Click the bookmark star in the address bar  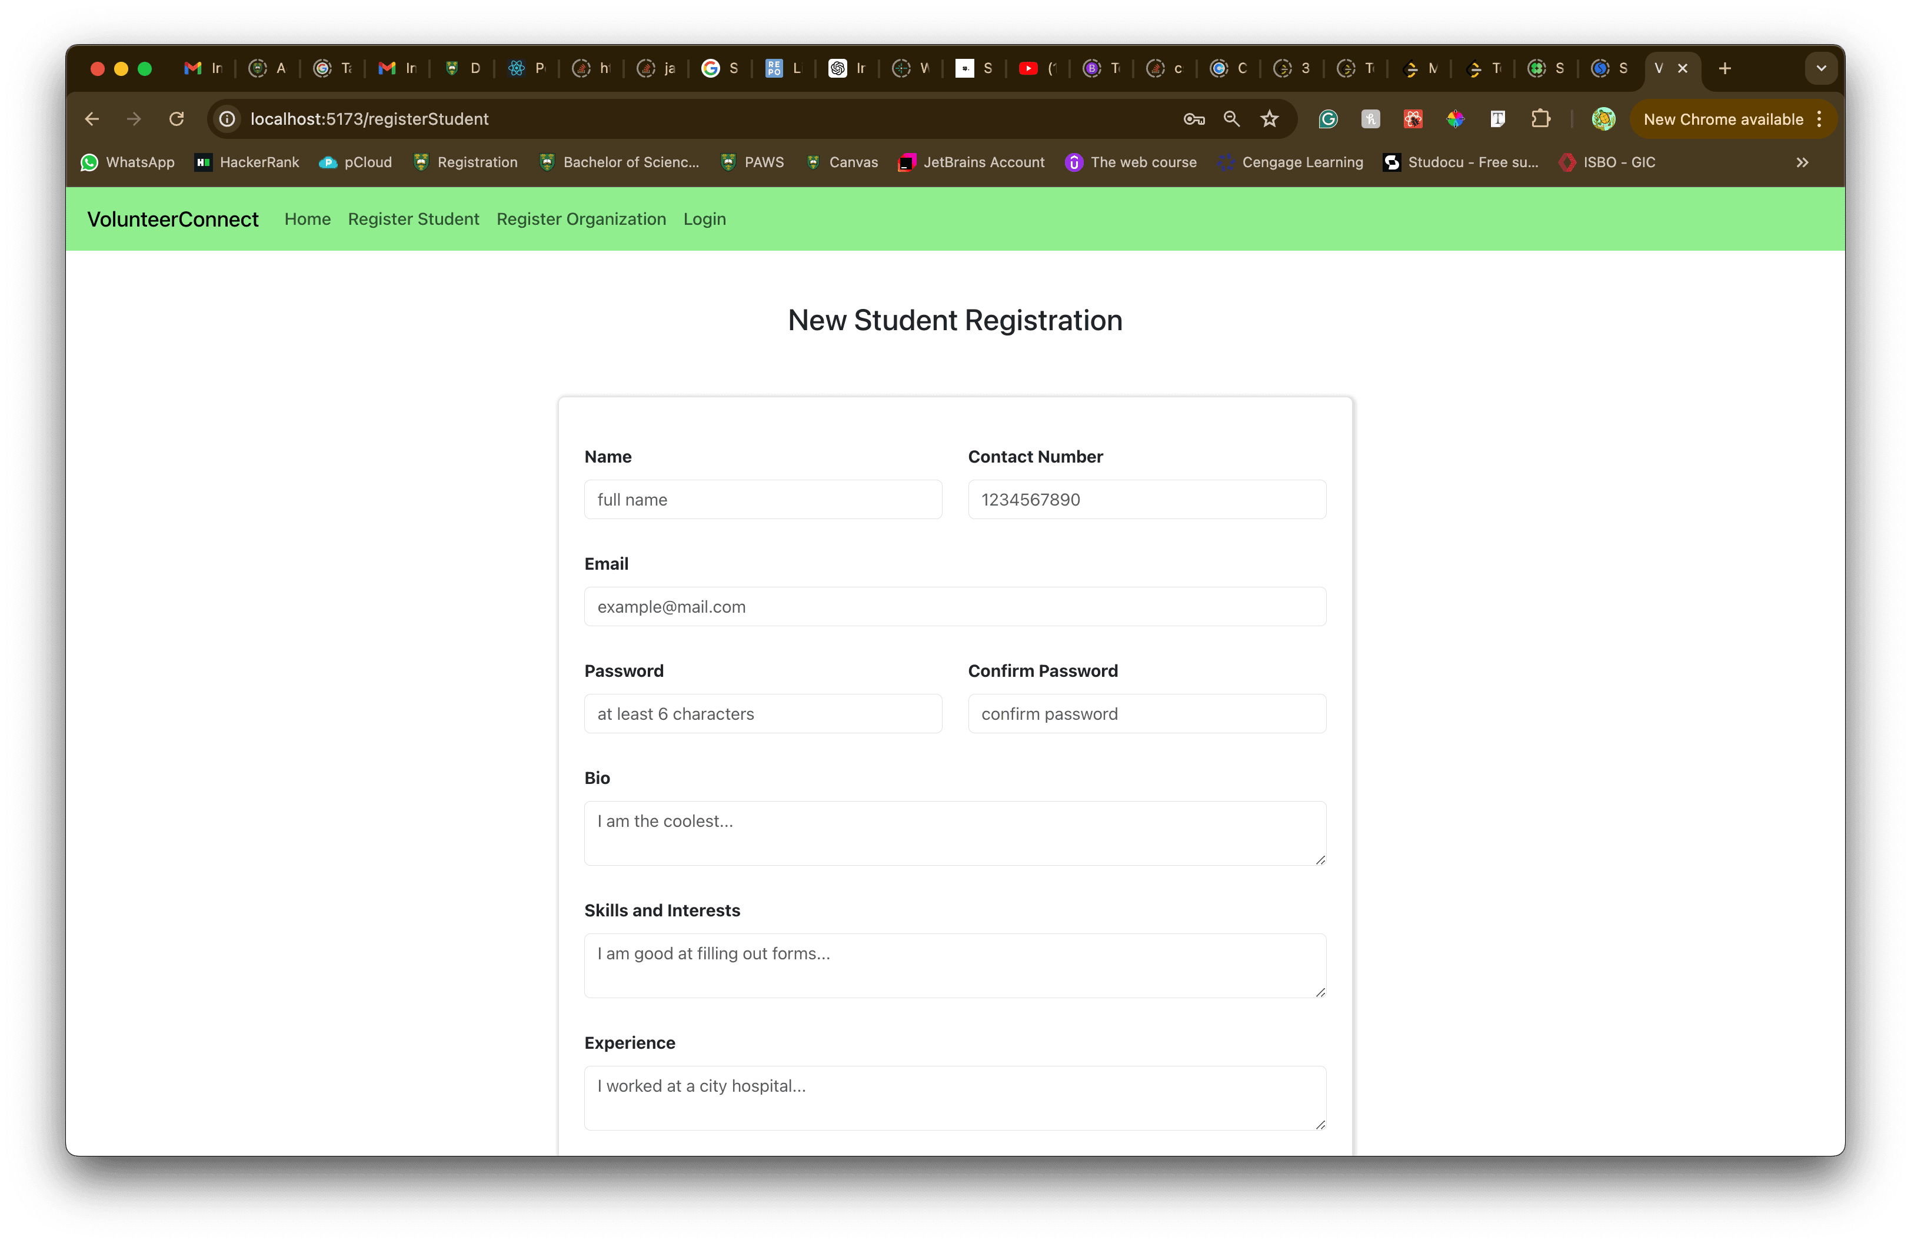(1270, 119)
